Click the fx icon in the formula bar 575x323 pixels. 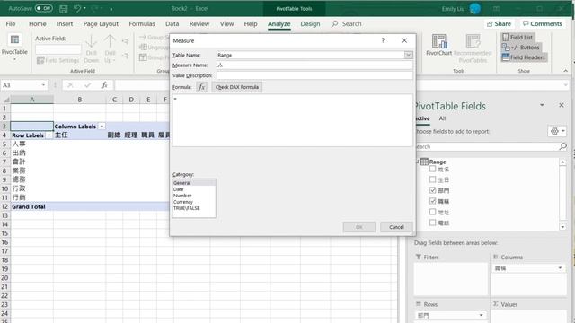(x=104, y=85)
